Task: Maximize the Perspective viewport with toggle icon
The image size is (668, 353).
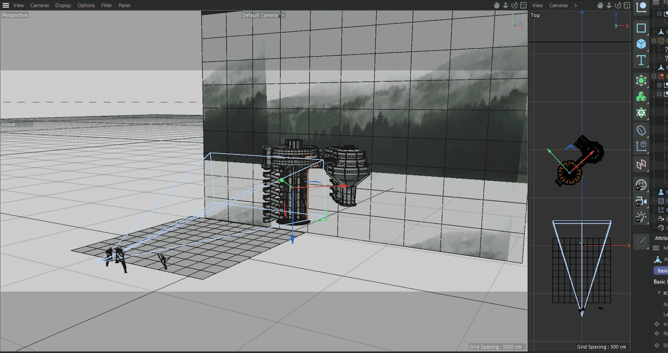Action: click(523, 5)
